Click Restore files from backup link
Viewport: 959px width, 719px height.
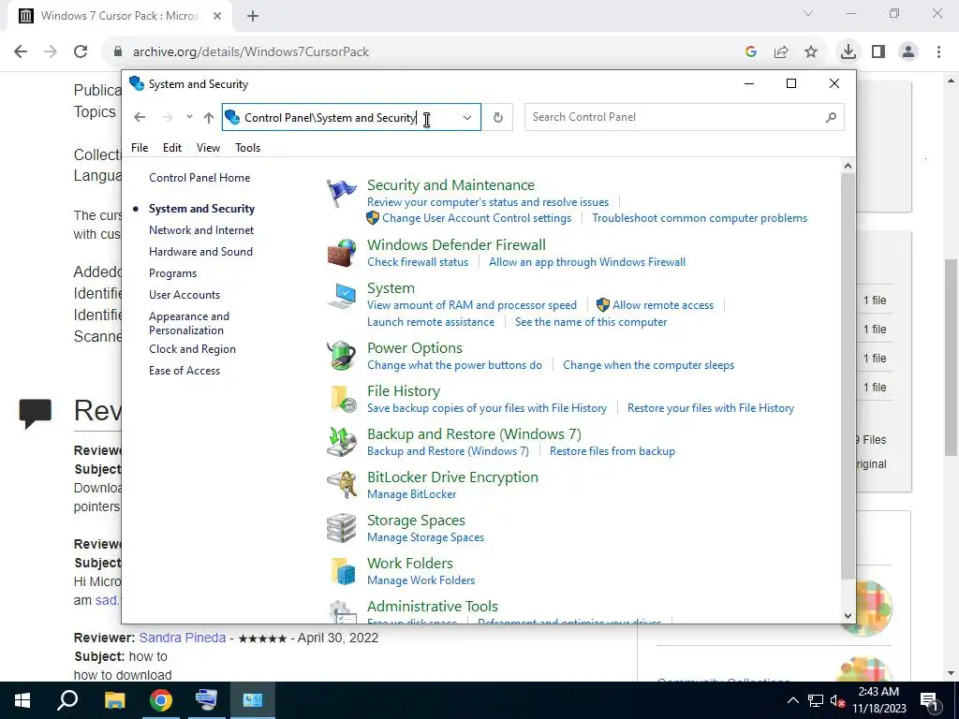(612, 451)
